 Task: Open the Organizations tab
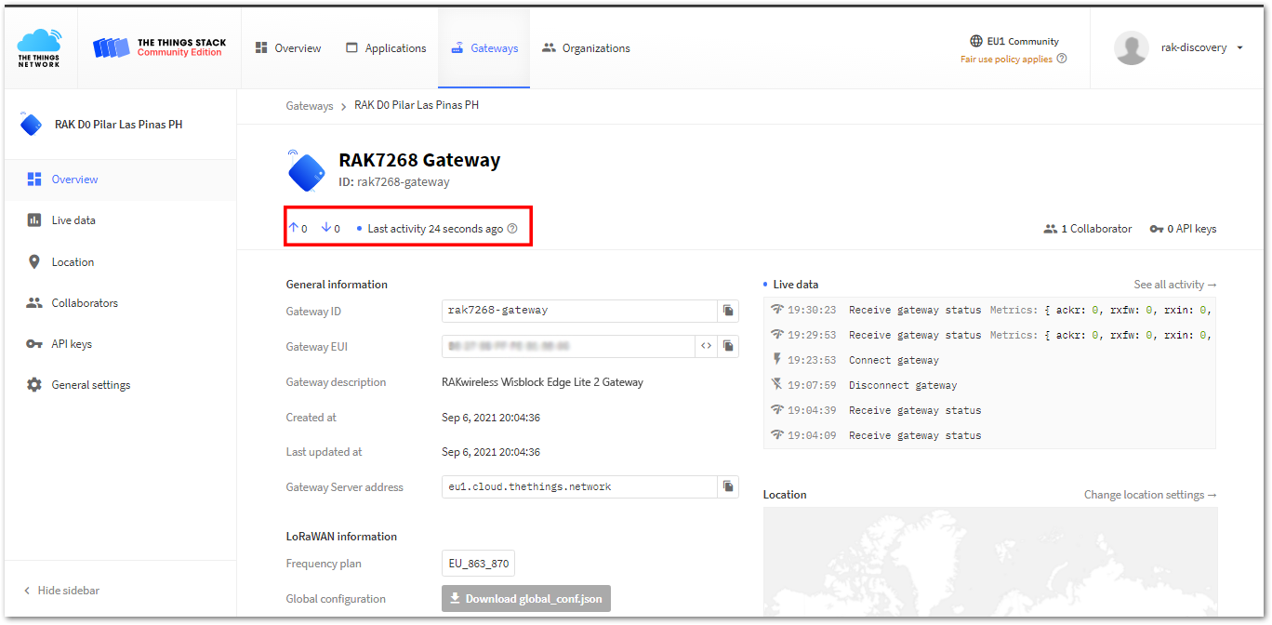(x=586, y=47)
